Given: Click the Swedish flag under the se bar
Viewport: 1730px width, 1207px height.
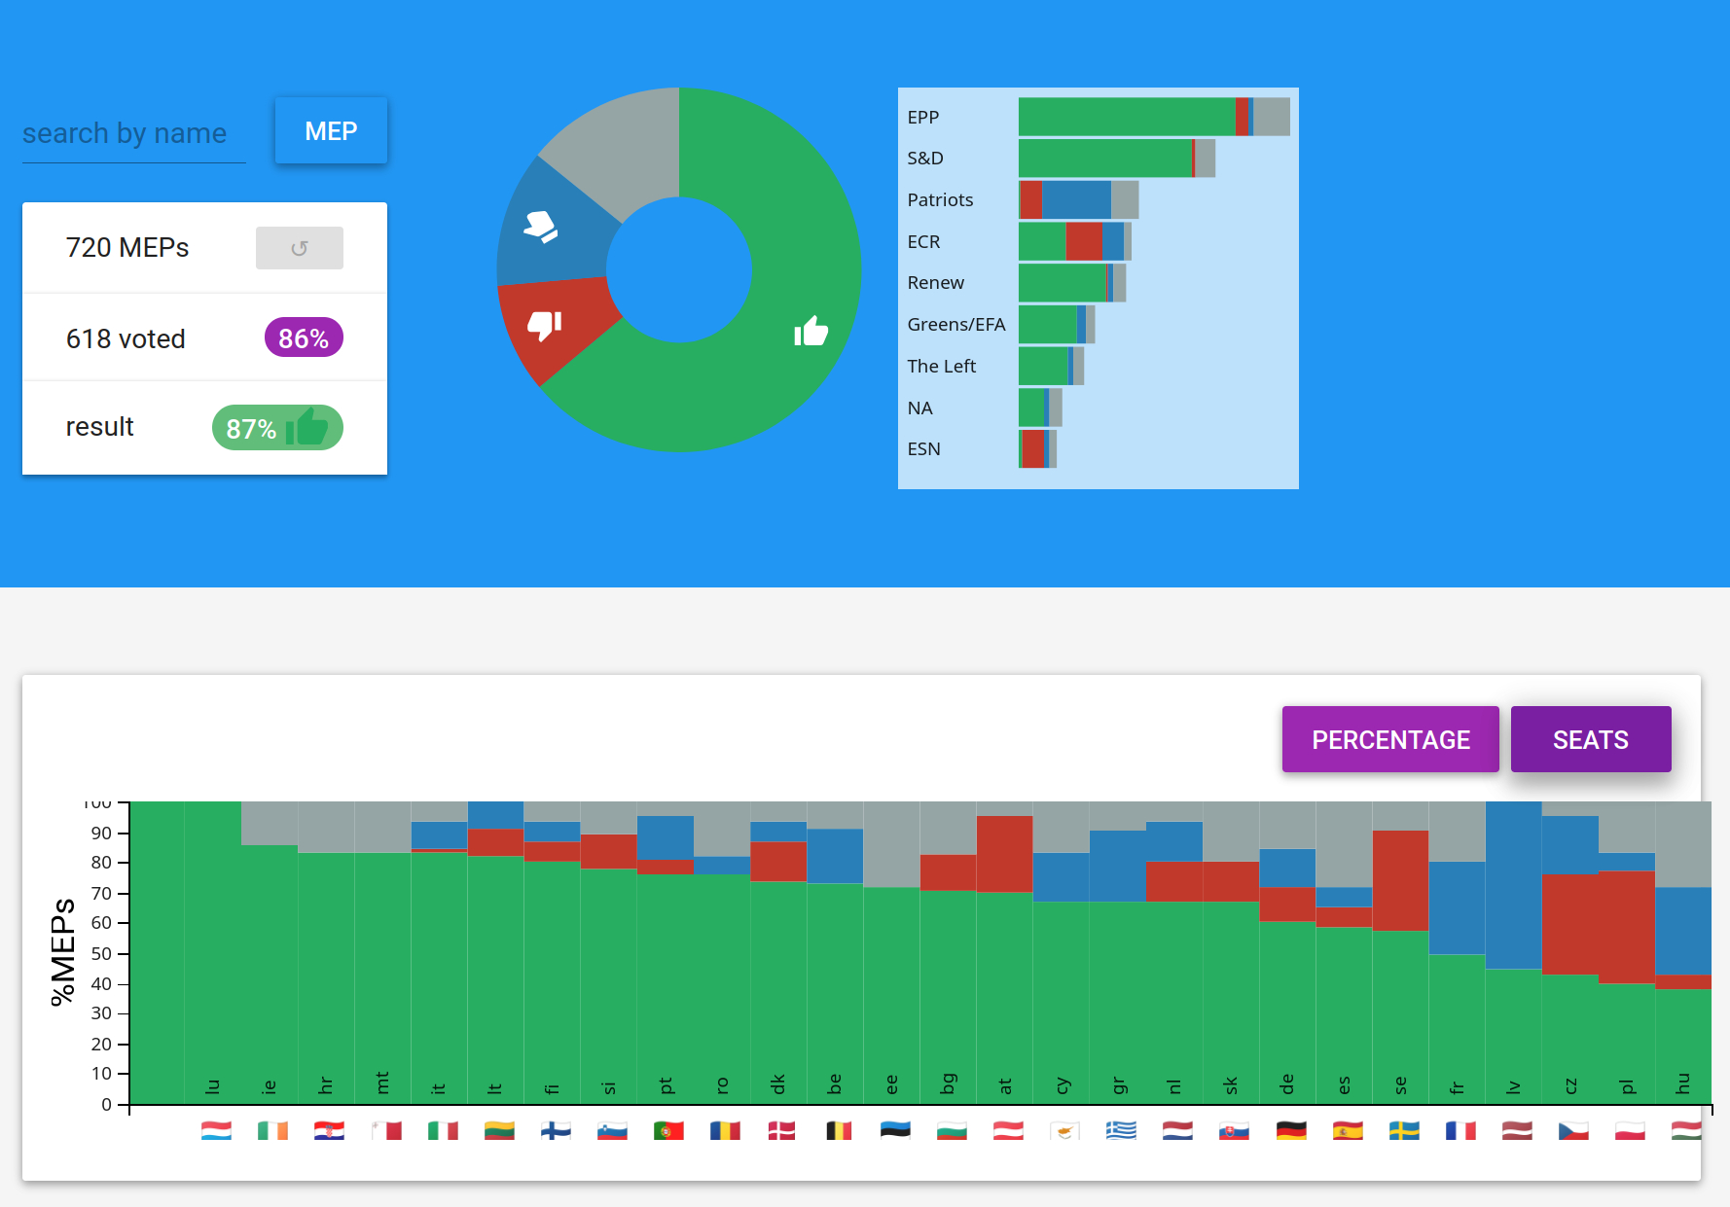Looking at the screenshot, I should tap(1403, 1130).
